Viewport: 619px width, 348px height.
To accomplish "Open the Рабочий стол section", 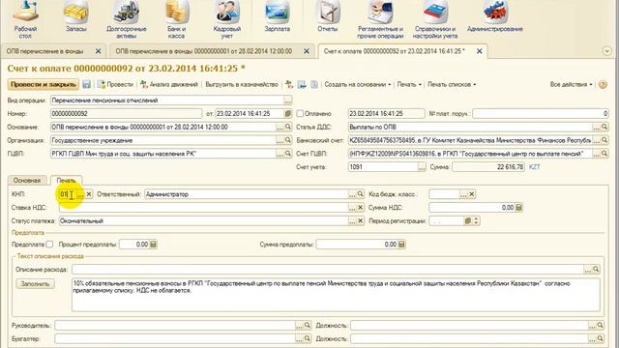I will click(25, 19).
